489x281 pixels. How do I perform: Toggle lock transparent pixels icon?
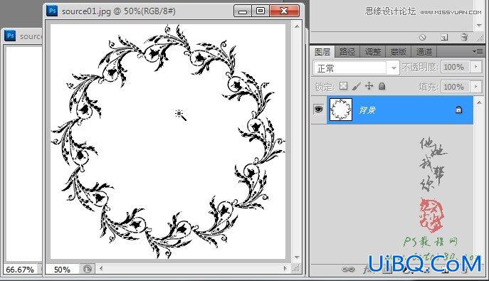point(343,86)
